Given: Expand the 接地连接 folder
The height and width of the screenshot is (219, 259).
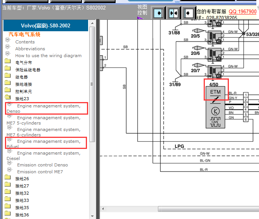Looking at the screenshot, I should pos(23,84).
